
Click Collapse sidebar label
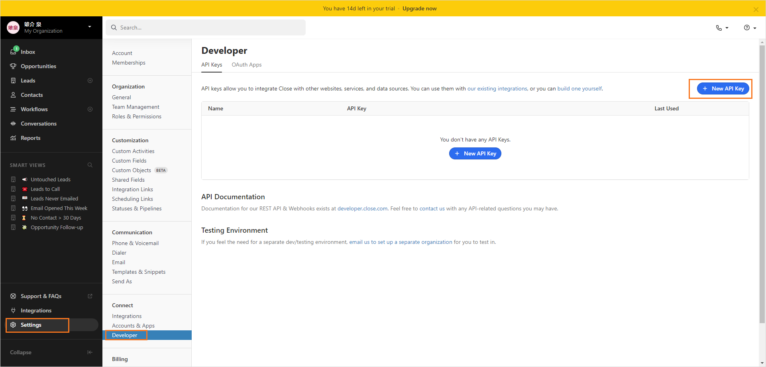[x=21, y=352]
